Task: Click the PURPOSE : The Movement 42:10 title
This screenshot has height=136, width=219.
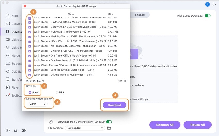Action: point(62,32)
